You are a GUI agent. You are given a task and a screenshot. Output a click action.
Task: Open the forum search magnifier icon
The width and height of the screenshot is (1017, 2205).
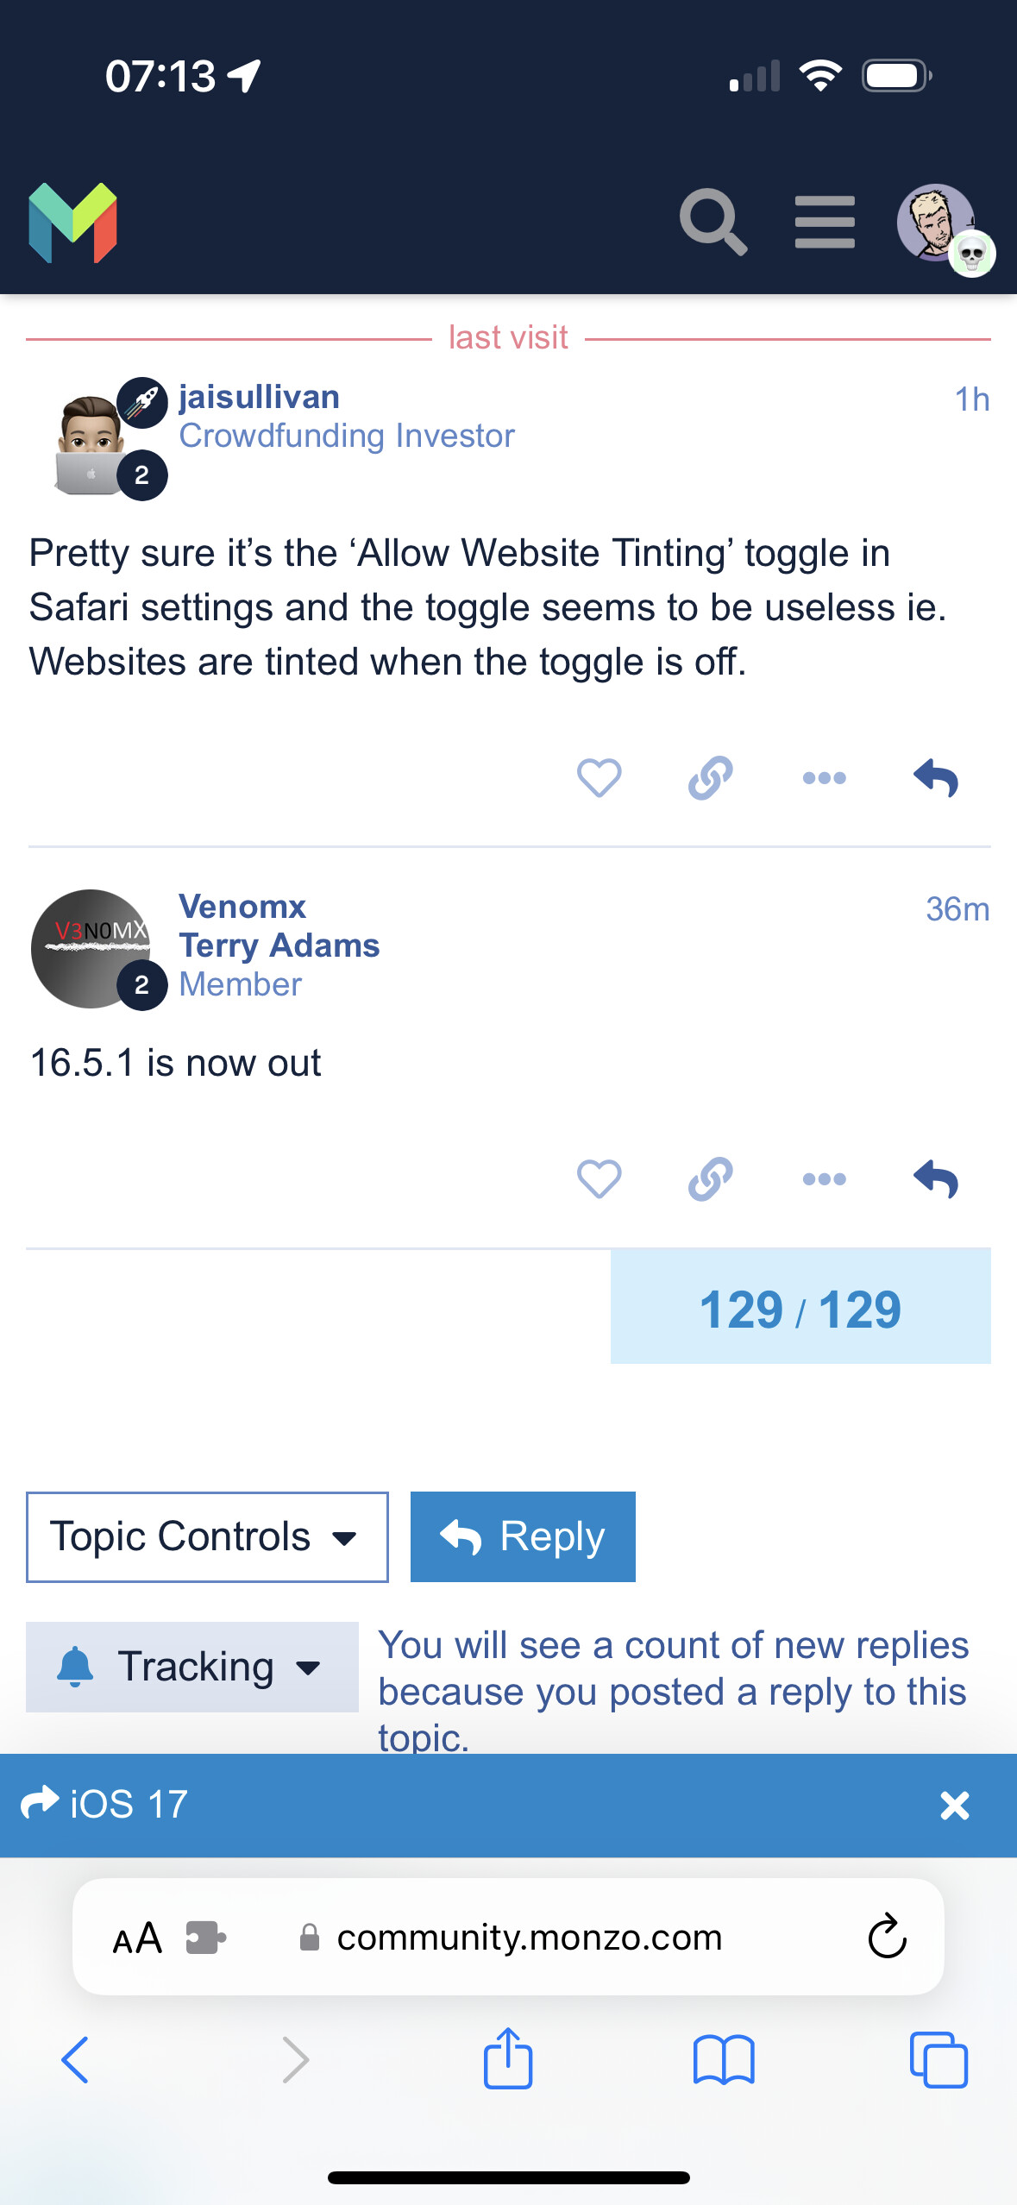coord(713,222)
